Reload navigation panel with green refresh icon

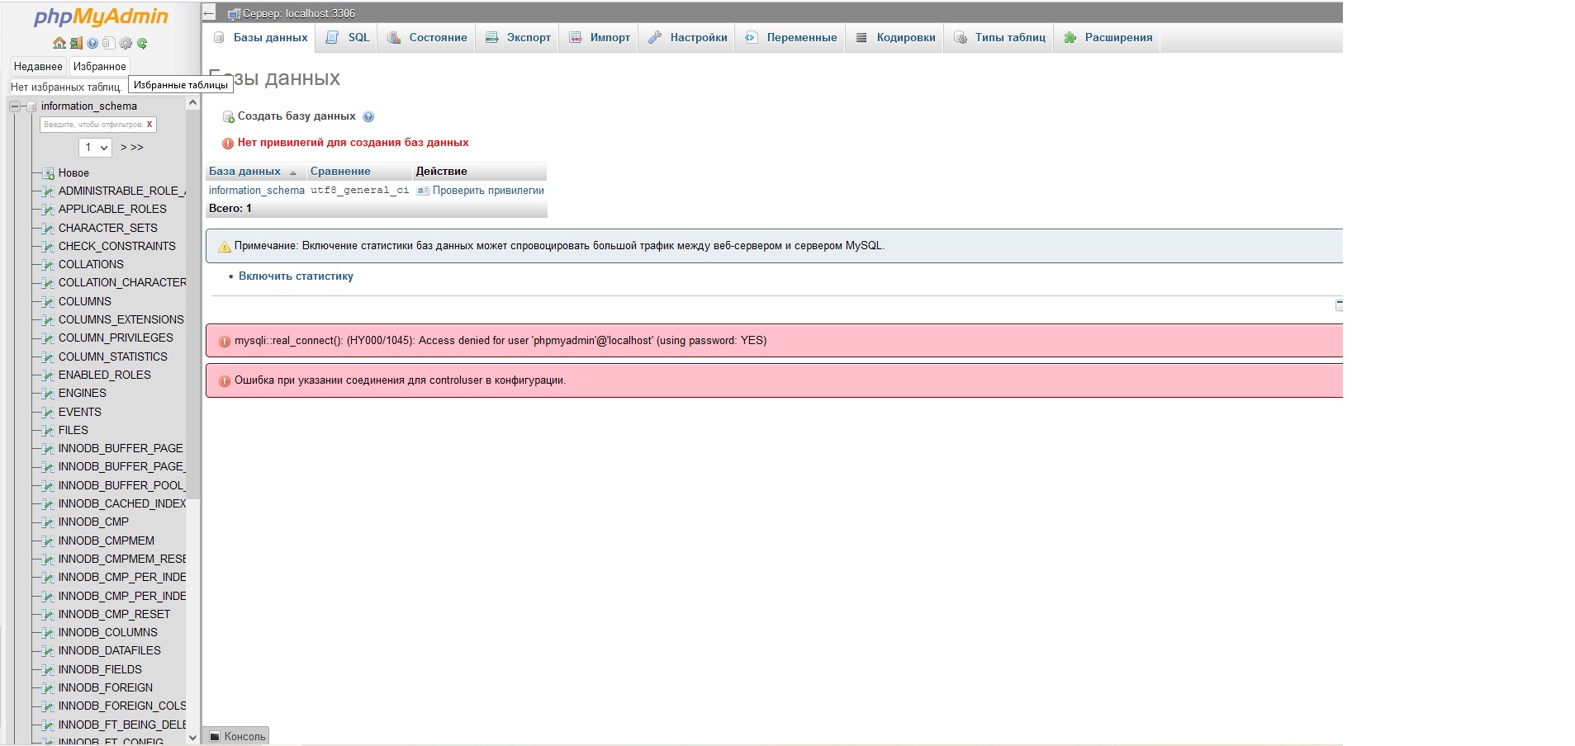pos(142,44)
